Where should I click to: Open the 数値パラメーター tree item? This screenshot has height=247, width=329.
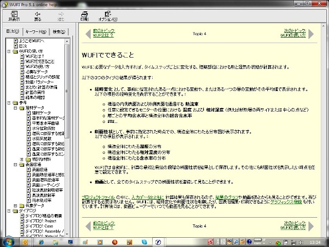pyautogui.click(x=40, y=82)
